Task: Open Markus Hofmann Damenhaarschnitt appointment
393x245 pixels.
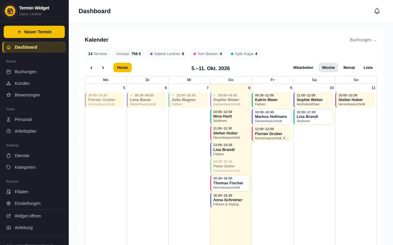Action: click(272, 117)
